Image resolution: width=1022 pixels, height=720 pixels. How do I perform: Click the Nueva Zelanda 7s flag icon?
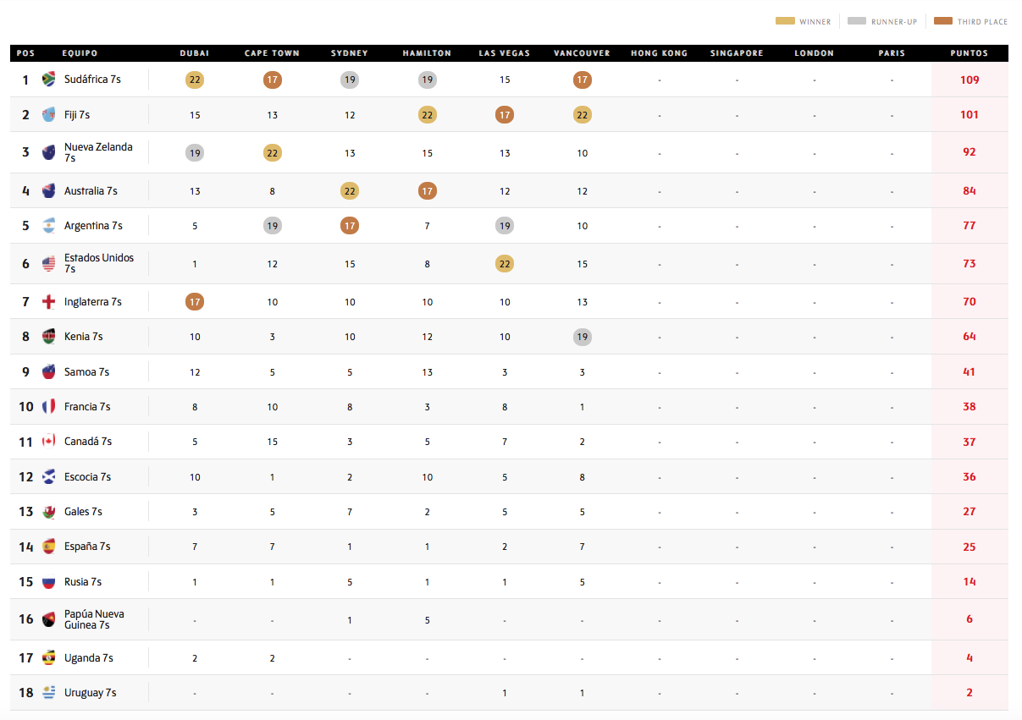coord(49,152)
